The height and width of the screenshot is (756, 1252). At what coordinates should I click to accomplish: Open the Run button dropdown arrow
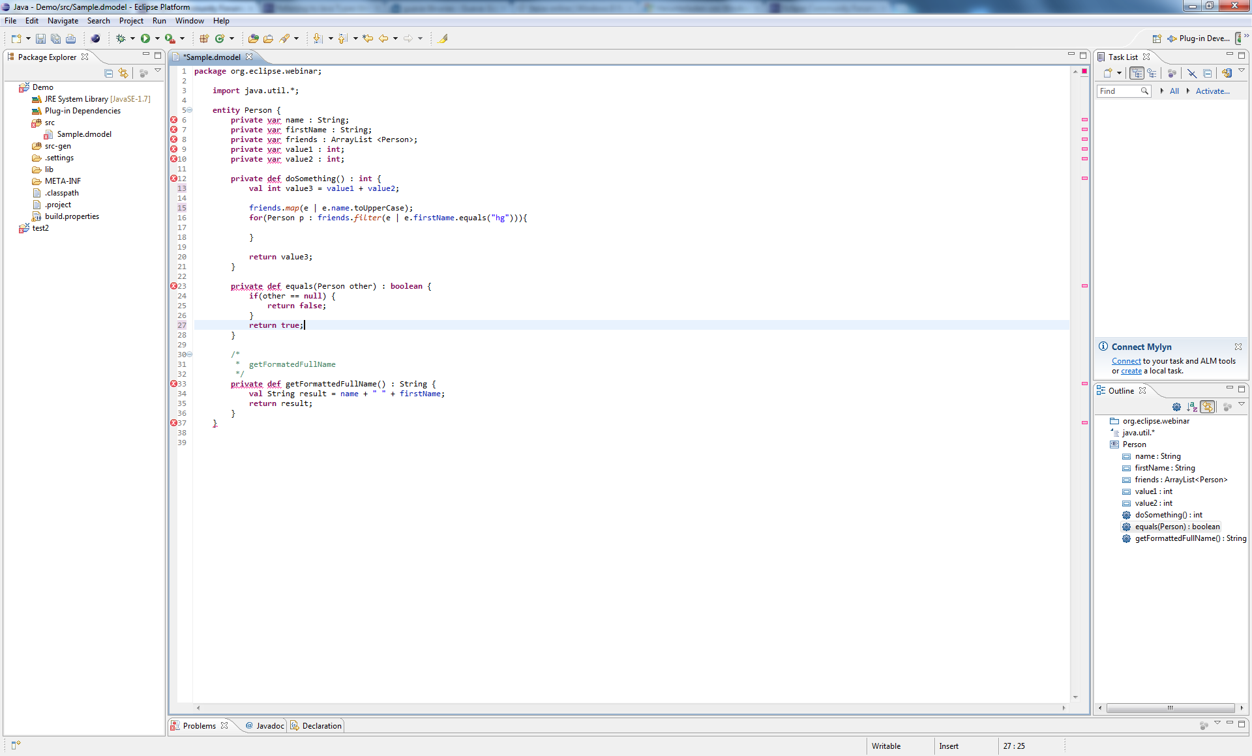tap(157, 38)
